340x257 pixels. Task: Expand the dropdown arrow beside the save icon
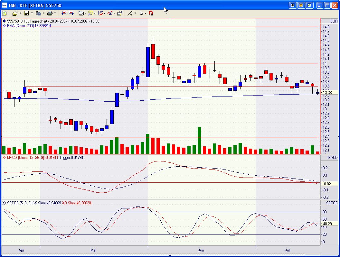click(32, 13)
